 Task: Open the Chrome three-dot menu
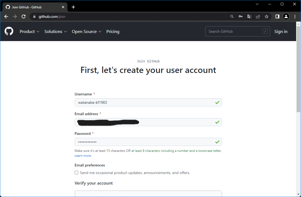click(295, 16)
